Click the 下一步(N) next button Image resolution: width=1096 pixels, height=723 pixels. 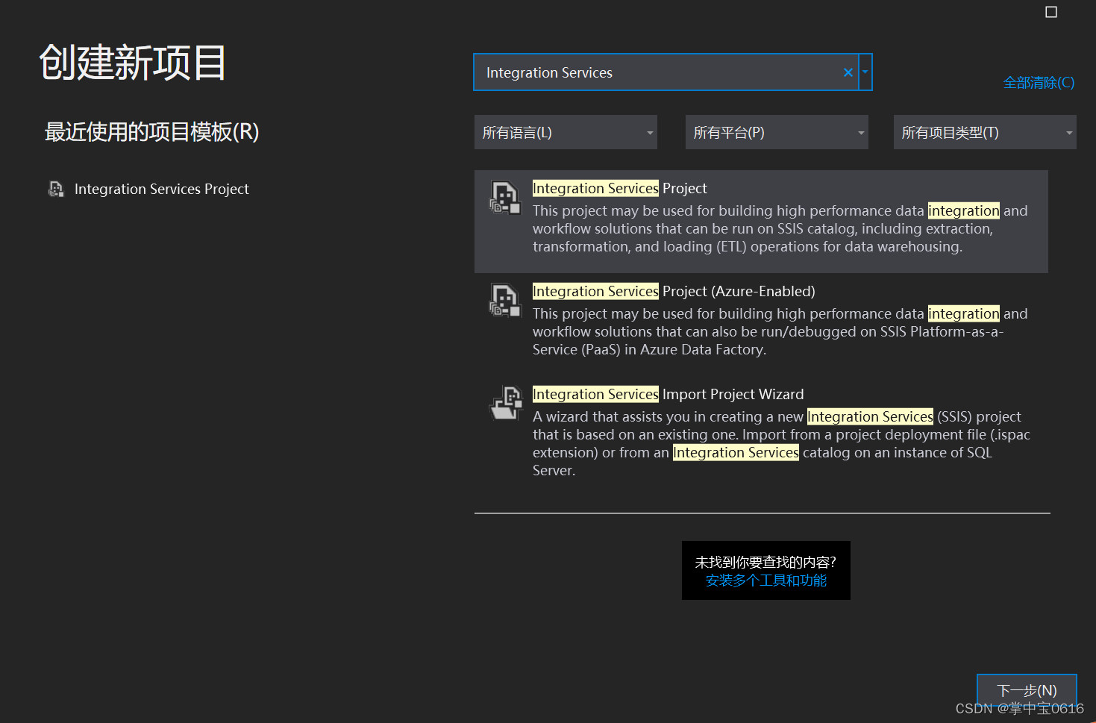[1027, 690]
